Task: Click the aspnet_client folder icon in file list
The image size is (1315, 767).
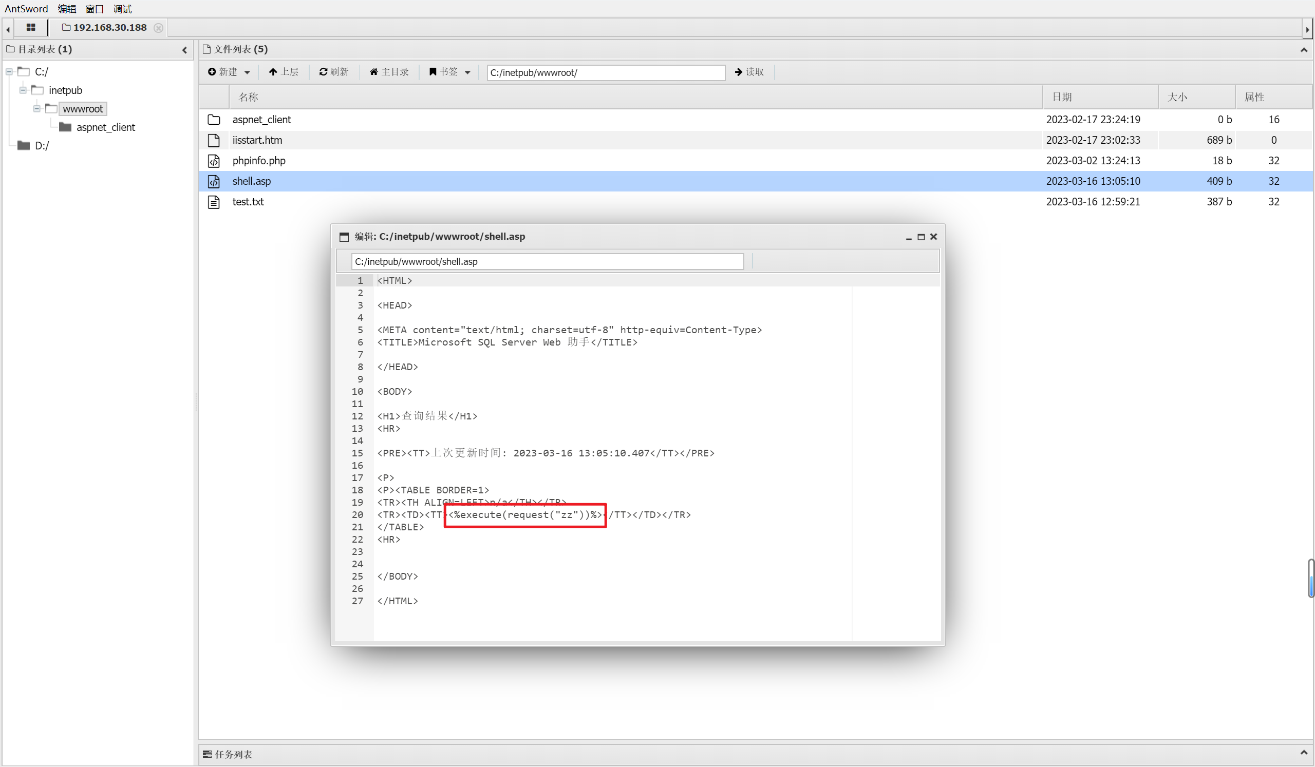Action: point(214,120)
